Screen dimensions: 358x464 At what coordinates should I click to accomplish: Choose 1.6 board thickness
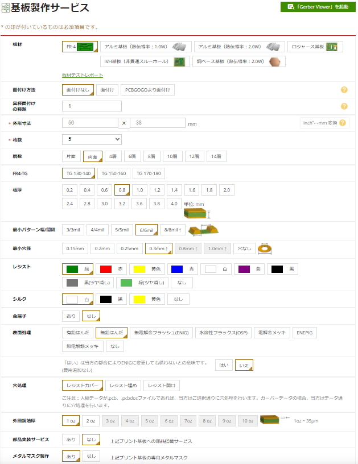point(192,190)
